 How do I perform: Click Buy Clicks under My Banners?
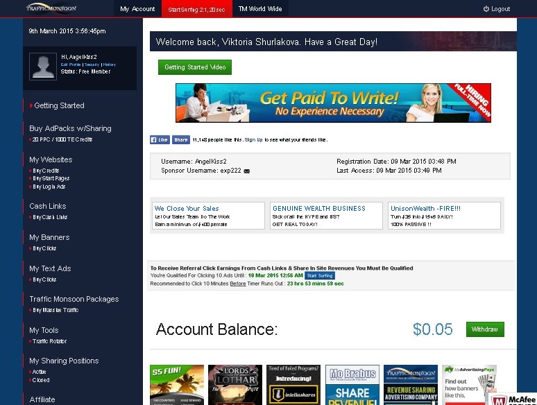click(44, 248)
